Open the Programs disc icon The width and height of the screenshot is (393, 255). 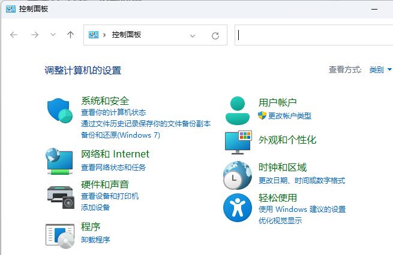coord(60,236)
